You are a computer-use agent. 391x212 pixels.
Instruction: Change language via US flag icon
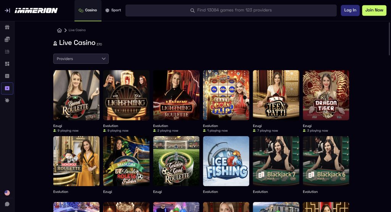pyautogui.click(x=7, y=193)
